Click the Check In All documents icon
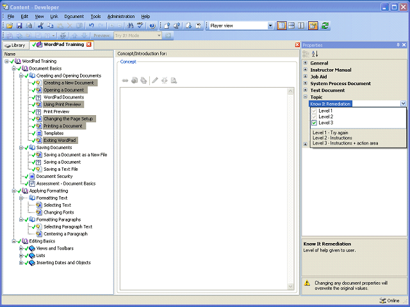This screenshot has height=307, width=410. tap(177, 26)
